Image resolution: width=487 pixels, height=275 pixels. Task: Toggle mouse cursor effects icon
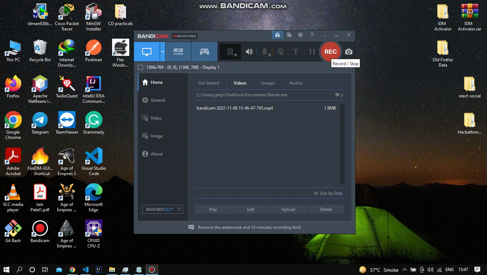pyautogui.click(x=280, y=52)
